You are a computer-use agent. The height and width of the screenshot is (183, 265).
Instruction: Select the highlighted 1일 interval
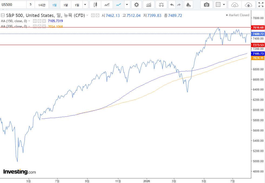click(54, 5)
